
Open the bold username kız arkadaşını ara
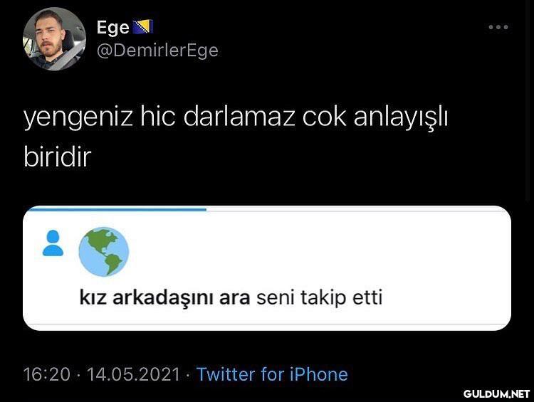pos(165,297)
